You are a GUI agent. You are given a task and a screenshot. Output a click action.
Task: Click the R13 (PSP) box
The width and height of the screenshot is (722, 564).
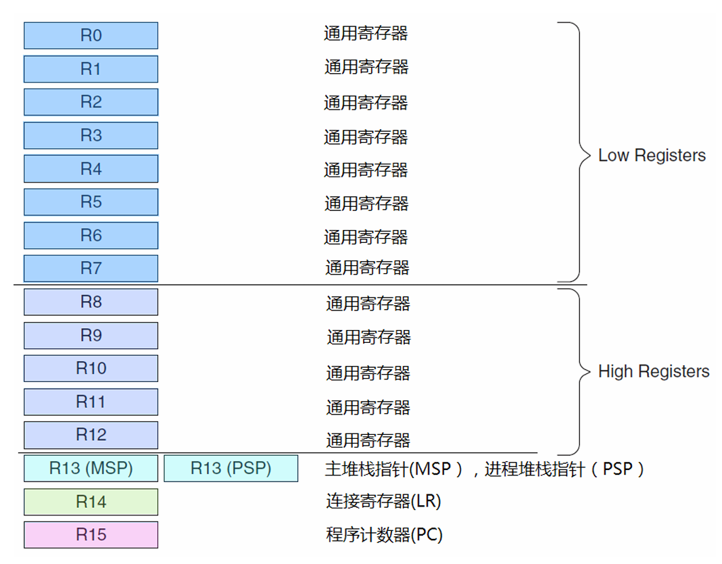231,468
